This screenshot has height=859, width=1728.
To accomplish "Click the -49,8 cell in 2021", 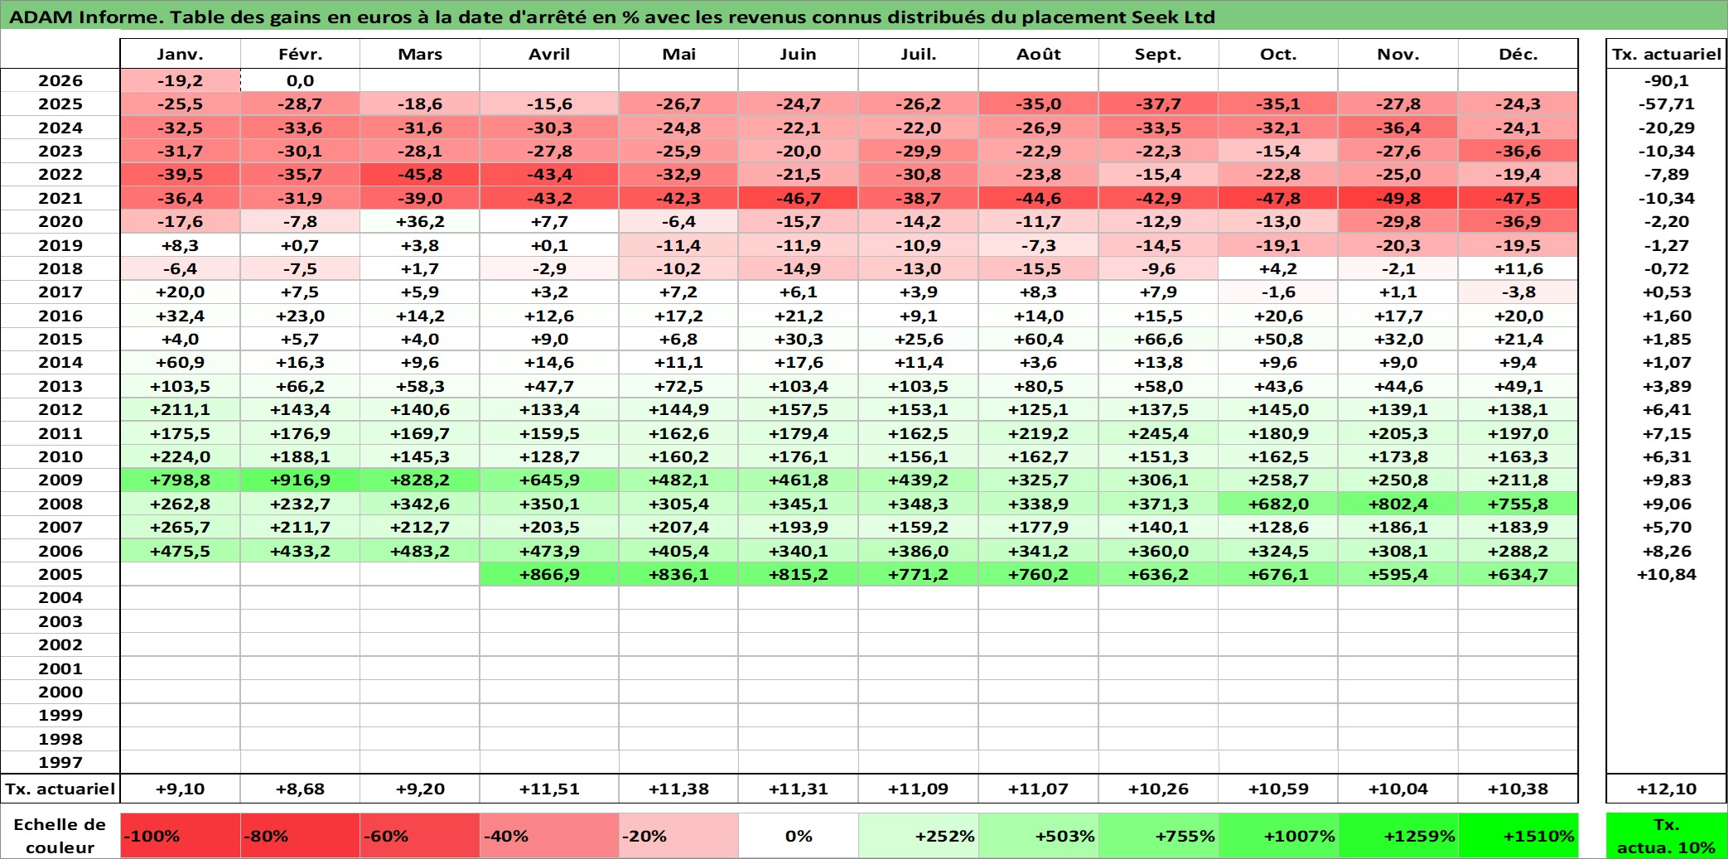I will 1398,198.
